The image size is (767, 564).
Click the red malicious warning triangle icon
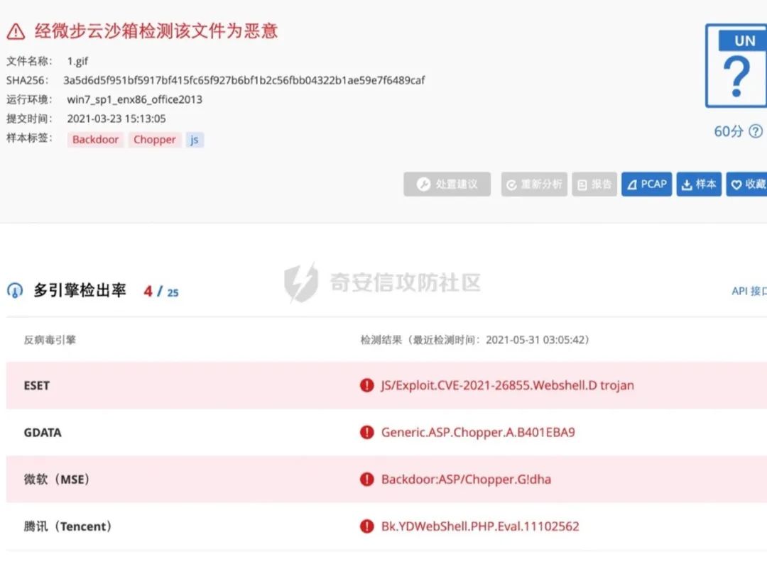coord(16,31)
